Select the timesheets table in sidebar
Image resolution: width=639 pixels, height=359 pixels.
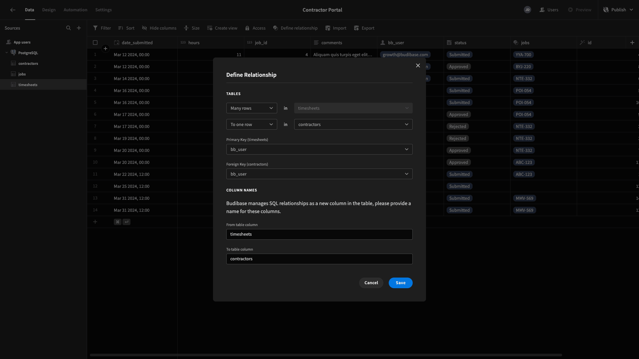pos(43,84)
